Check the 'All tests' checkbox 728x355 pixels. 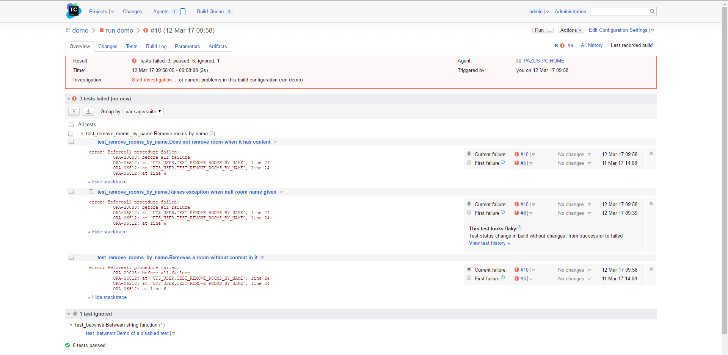pos(71,124)
